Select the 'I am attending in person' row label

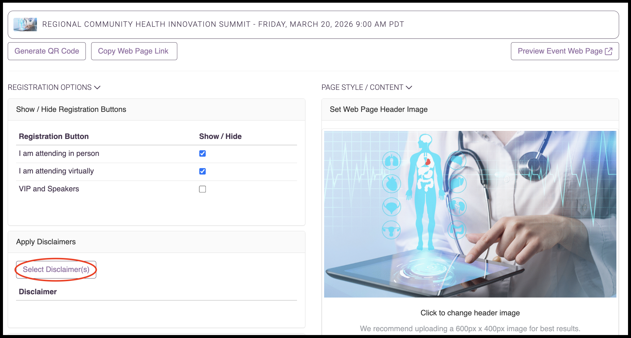pos(59,154)
